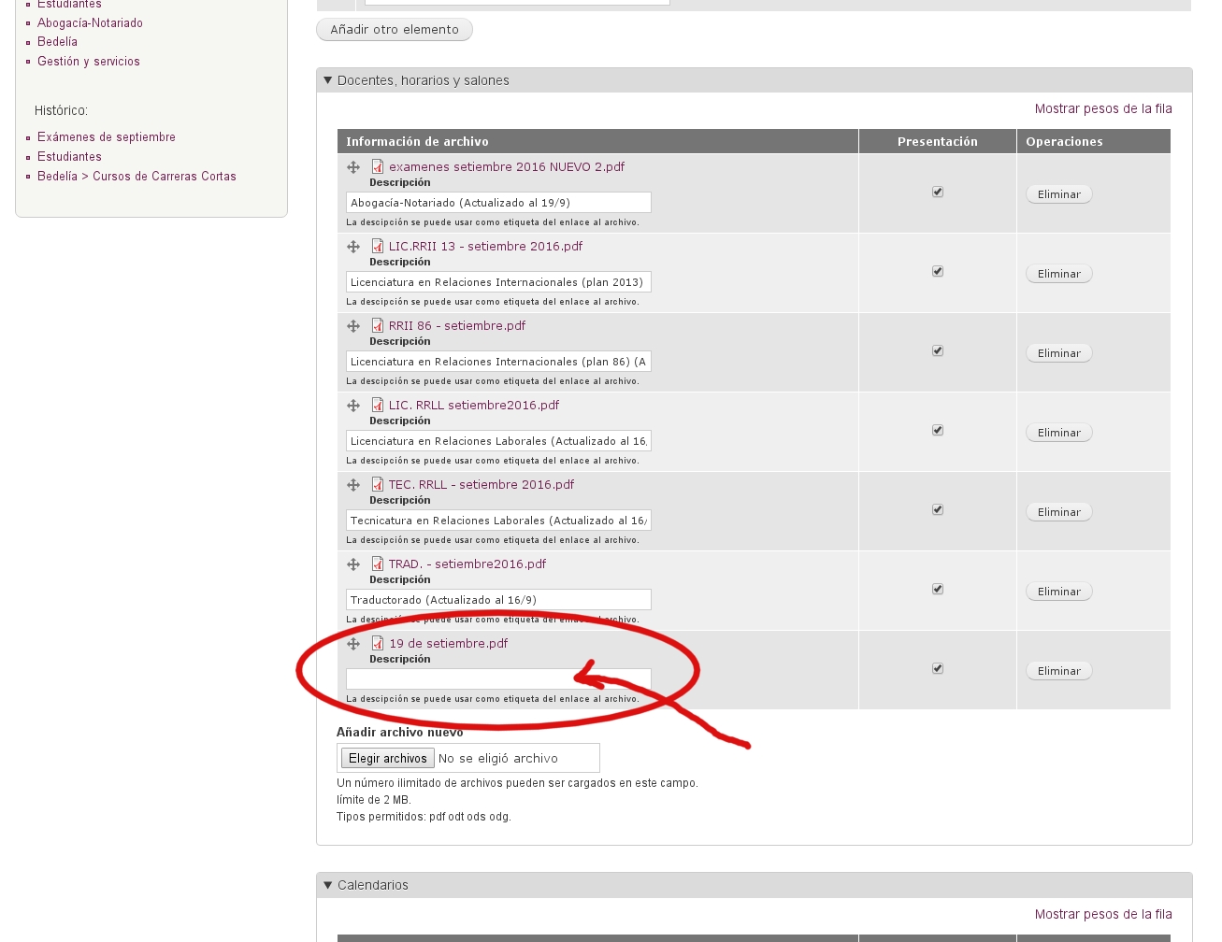Screen dimensions: 1222x942
Task: Open LIC.RRII 13 - setiembre 2016.pdf link
Action: (485, 247)
